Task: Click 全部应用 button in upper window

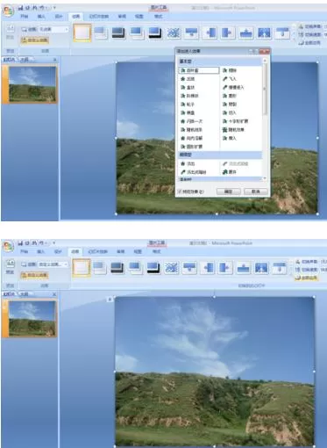Action: [309, 43]
